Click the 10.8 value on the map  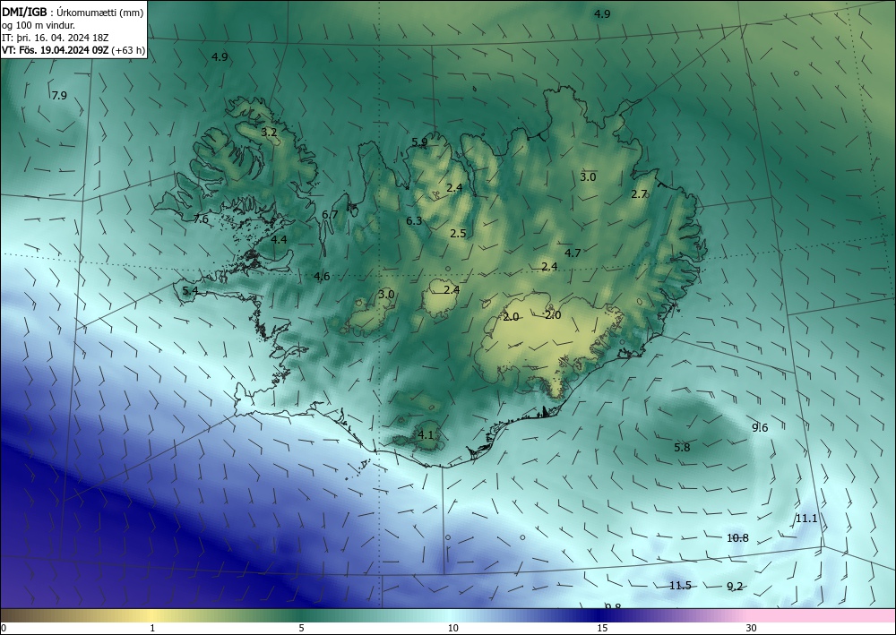point(737,537)
